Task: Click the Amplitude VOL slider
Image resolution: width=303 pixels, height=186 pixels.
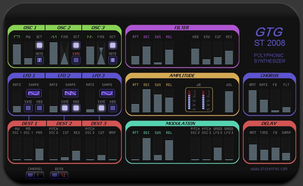Action: tap(229, 101)
